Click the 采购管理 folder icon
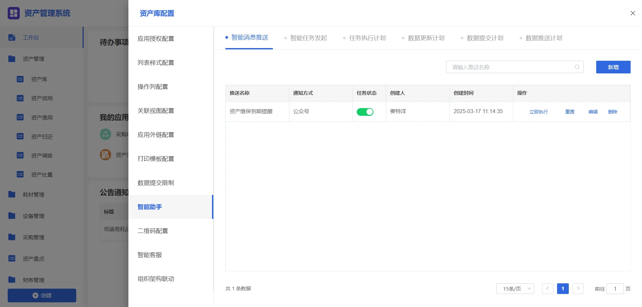 point(12,237)
